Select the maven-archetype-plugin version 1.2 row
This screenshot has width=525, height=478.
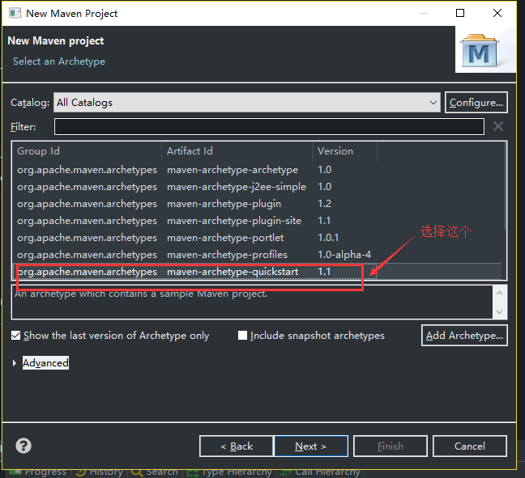(258, 204)
